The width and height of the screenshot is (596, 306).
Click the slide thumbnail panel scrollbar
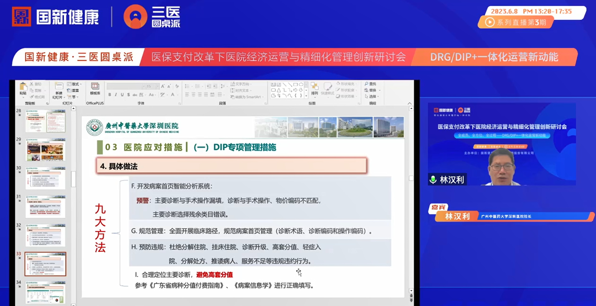pos(73,179)
